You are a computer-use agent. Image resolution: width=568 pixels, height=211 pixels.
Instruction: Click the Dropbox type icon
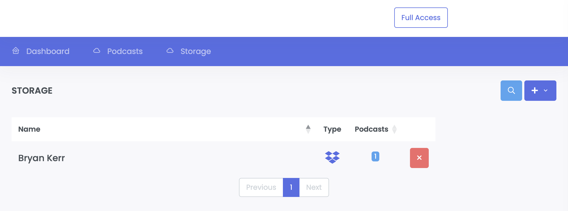[x=332, y=157]
